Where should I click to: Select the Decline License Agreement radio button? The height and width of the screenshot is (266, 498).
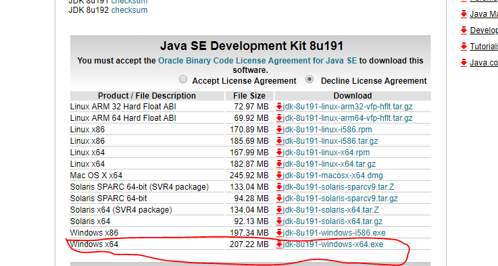tap(309, 79)
